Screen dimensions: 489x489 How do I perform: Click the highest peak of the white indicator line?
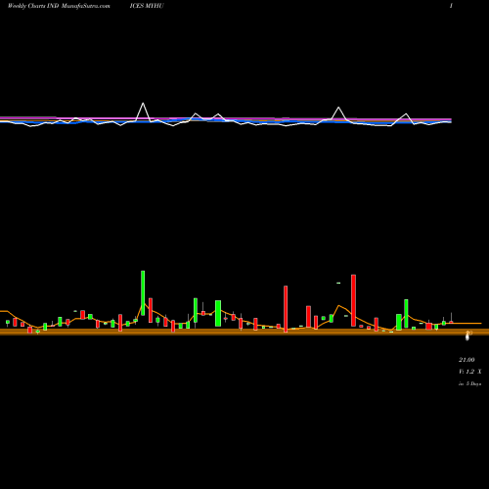point(143,103)
